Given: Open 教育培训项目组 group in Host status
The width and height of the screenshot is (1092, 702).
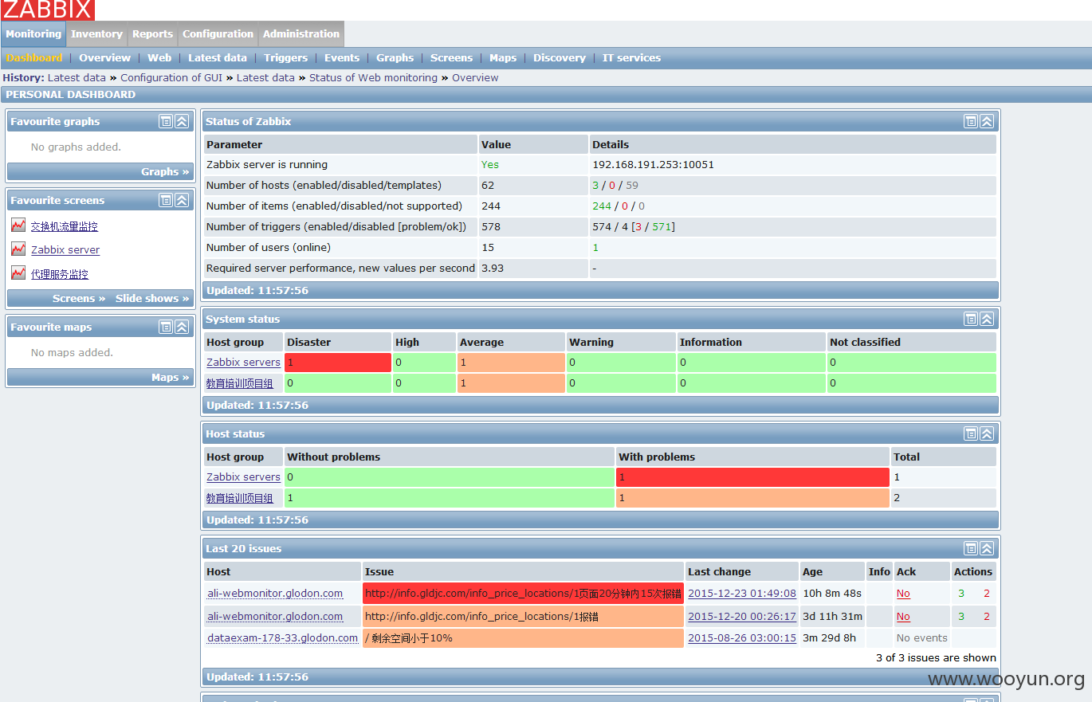Looking at the screenshot, I should click(x=240, y=498).
